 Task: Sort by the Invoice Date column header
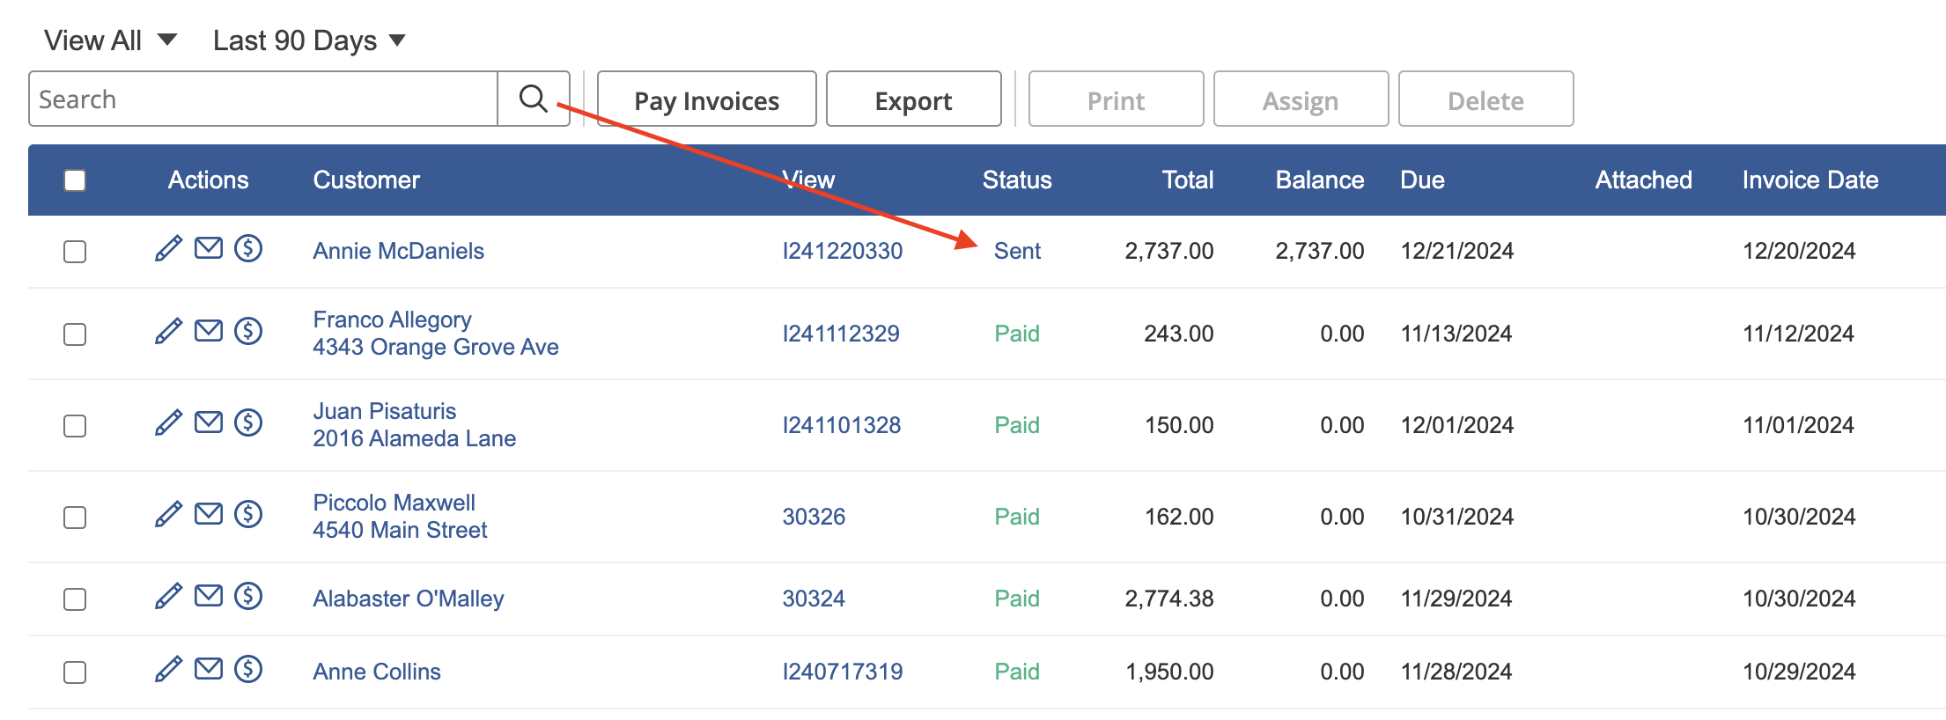click(x=1810, y=180)
